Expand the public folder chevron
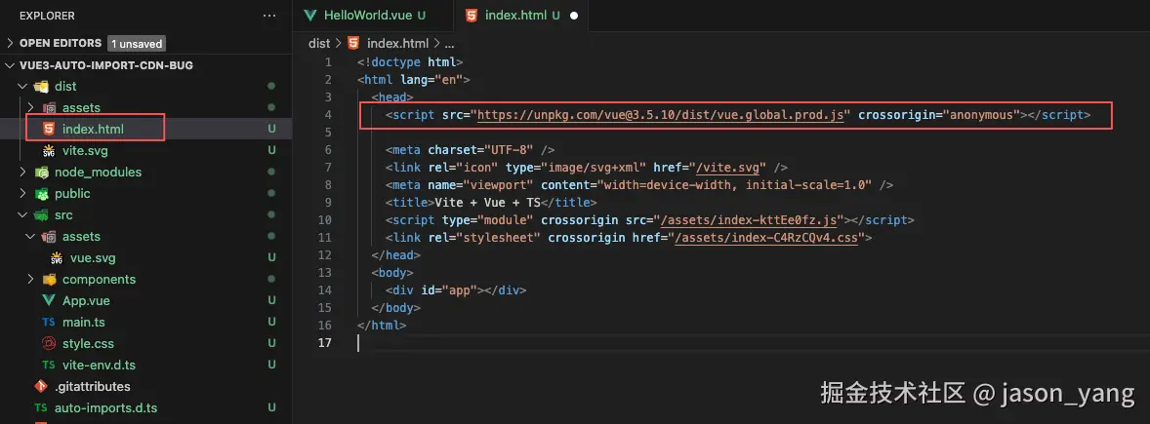The width and height of the screenshot is (1150, 424). (22, 193)
